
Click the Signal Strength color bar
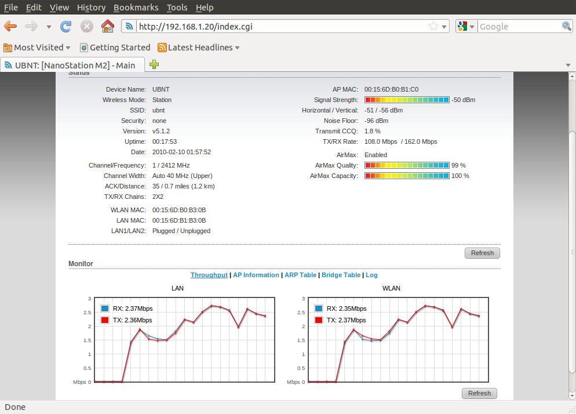(407, 100)
